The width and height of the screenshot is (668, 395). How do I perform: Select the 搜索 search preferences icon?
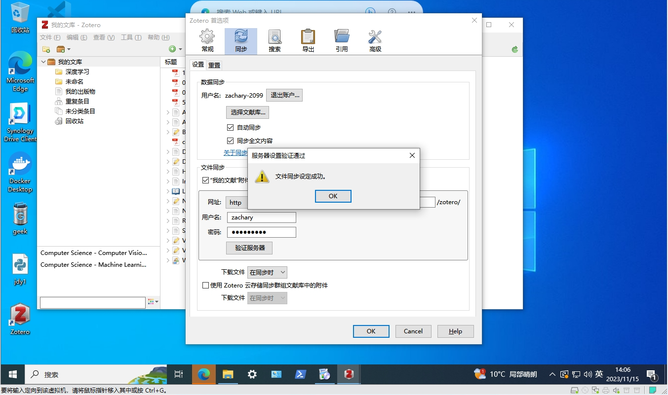point(275,41)
